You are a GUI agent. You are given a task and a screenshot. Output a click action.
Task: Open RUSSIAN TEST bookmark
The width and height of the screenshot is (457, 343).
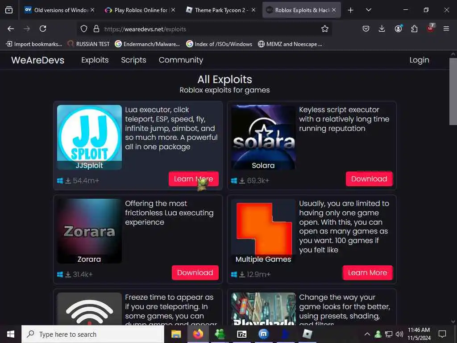click(x=88, y=44)
